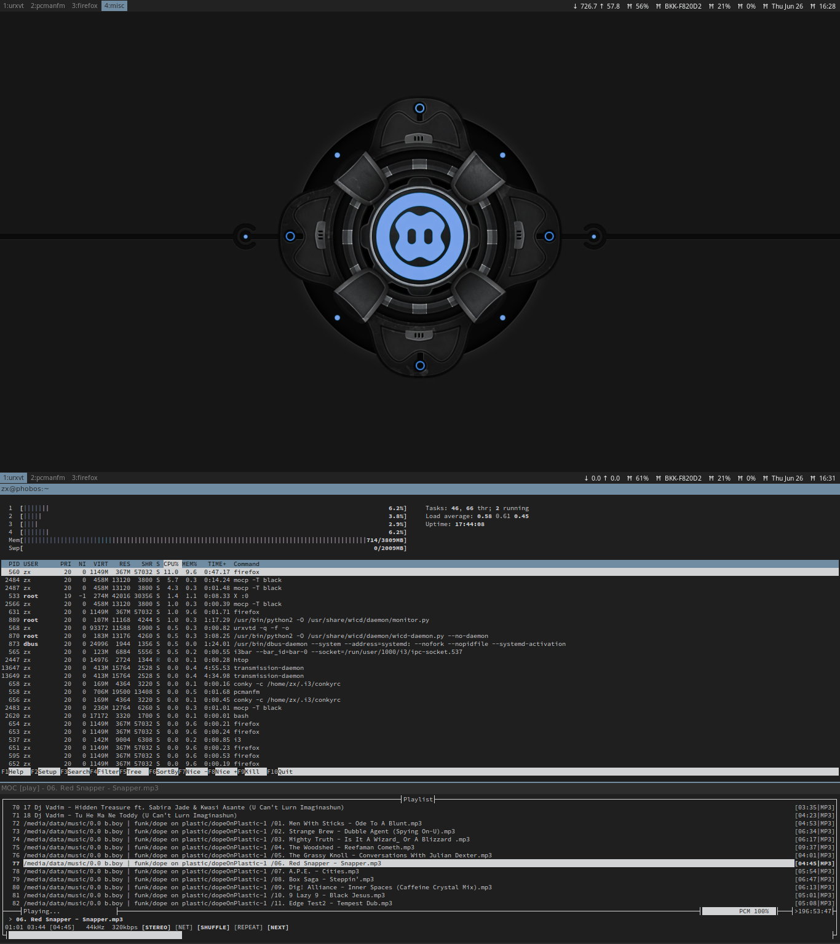Viewport: 840px width, 944px height.
Task: Open the htop Kill menu with F9
Action: click(x=252, y=772)
